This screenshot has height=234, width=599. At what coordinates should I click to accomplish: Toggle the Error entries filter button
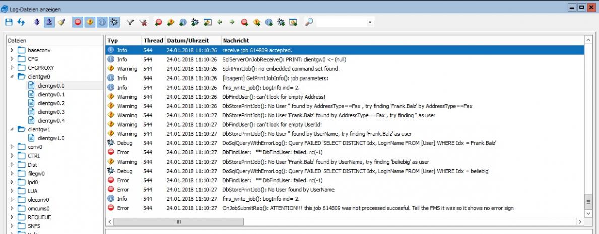click(78, 22)
